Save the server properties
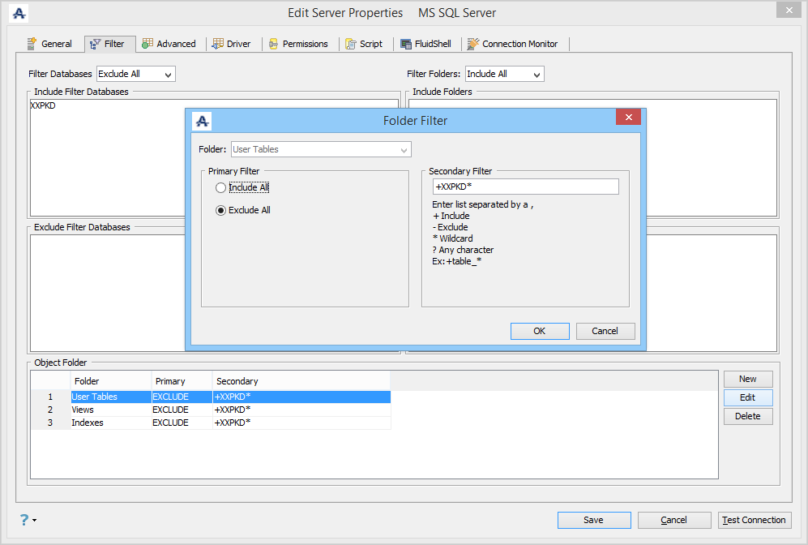The width and height of the screenshot is (808, 545). click(x=593, y=520)
